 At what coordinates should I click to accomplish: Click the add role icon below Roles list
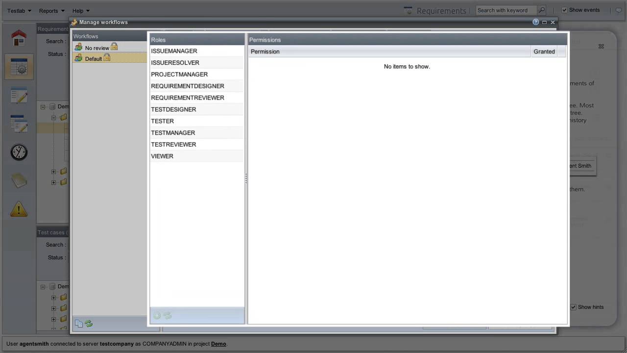tap(157, 316)
